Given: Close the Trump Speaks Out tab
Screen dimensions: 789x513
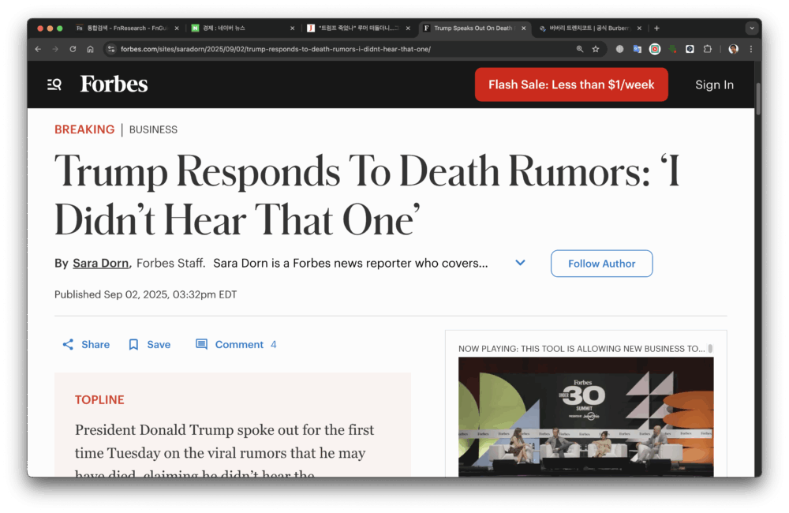Looking at the screenshot, I should [524, 28].
